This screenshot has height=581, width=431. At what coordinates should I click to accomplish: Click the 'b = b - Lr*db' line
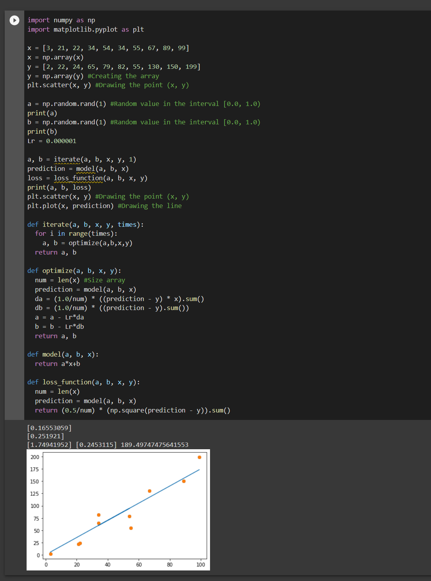tap(59, 327)
